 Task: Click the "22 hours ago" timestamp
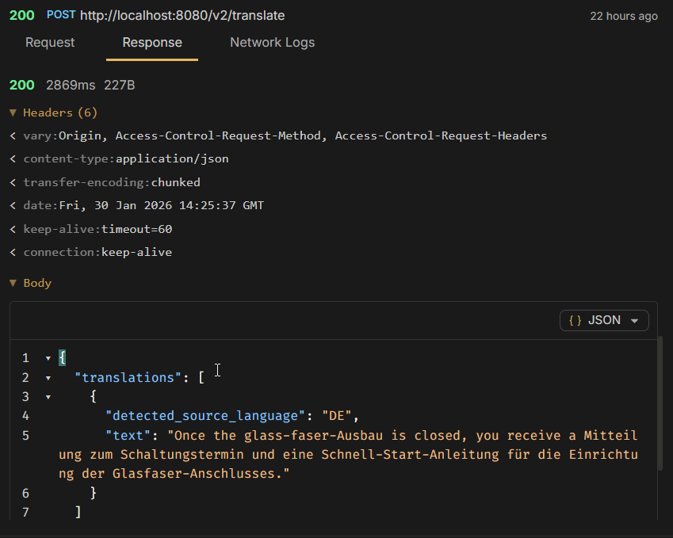click(623, 16)
